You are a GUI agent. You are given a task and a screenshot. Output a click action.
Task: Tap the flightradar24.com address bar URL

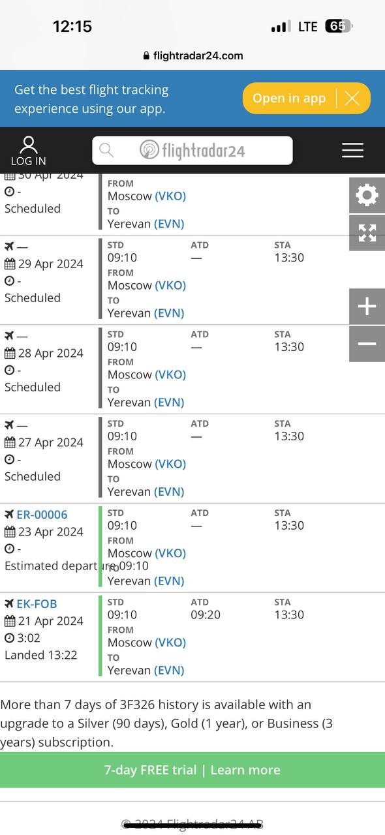click(x=192, y=55)
